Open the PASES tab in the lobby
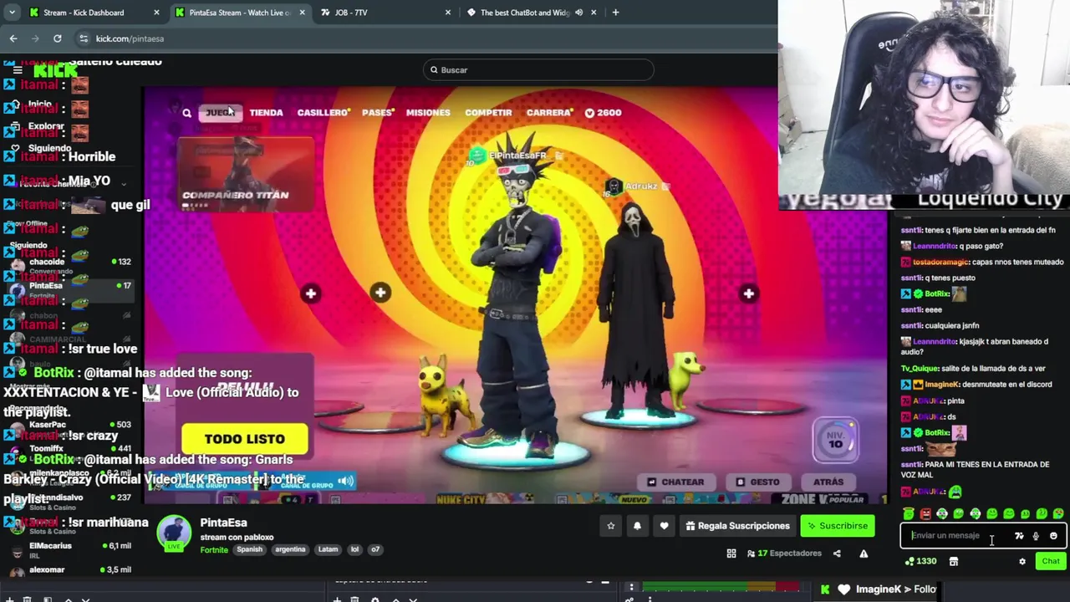The height and width of the screenshot is (602, 1070). click(377, 113)
